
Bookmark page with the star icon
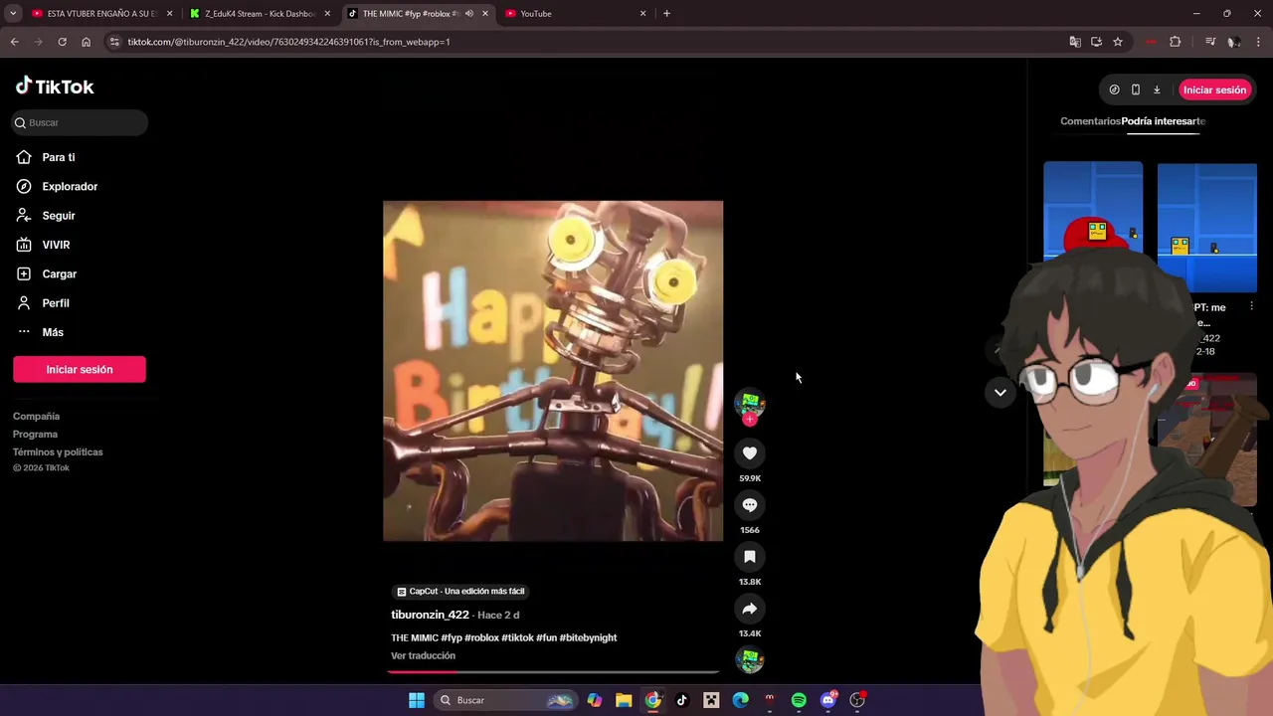click(1118, 42)
